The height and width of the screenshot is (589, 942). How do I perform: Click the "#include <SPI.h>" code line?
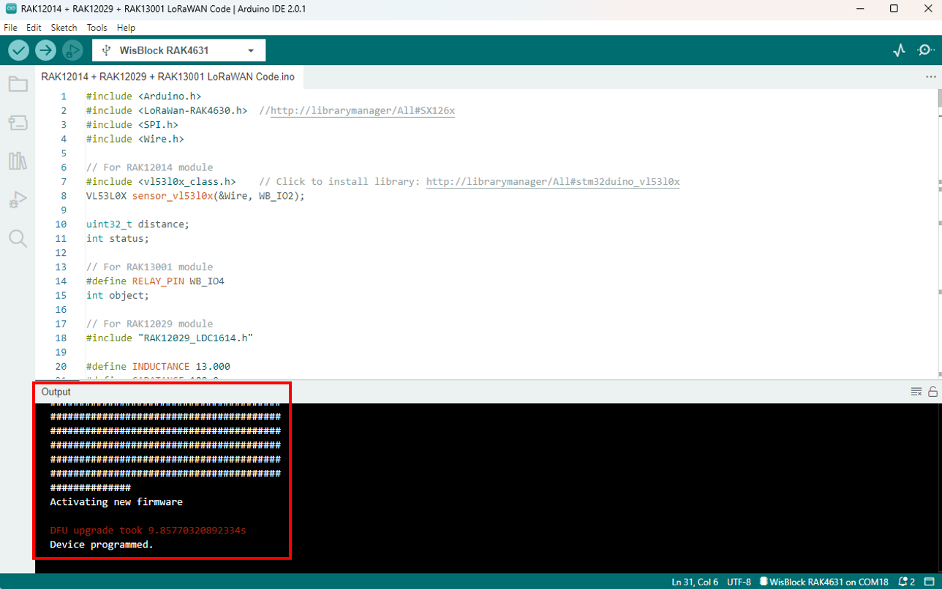(132, 125)
